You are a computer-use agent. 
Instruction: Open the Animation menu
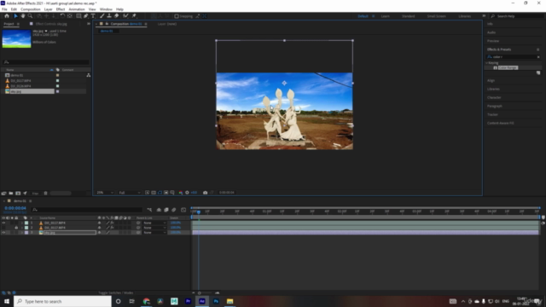(77, 9)
